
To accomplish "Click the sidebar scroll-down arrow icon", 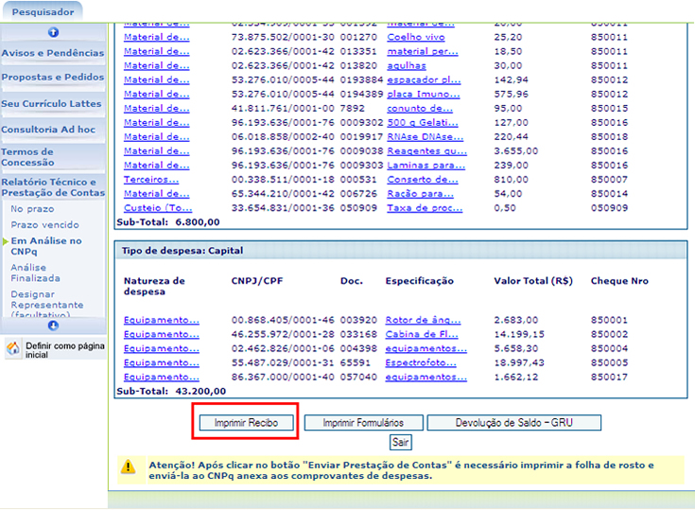I will click(53, 325).
